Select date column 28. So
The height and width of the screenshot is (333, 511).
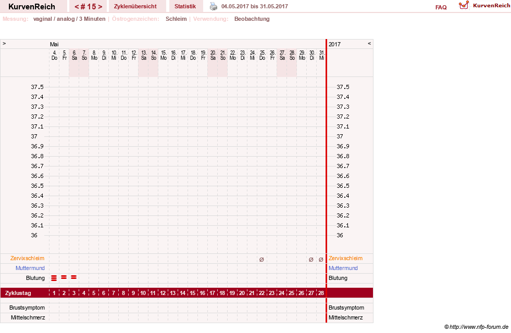click(x=292, y=55)
